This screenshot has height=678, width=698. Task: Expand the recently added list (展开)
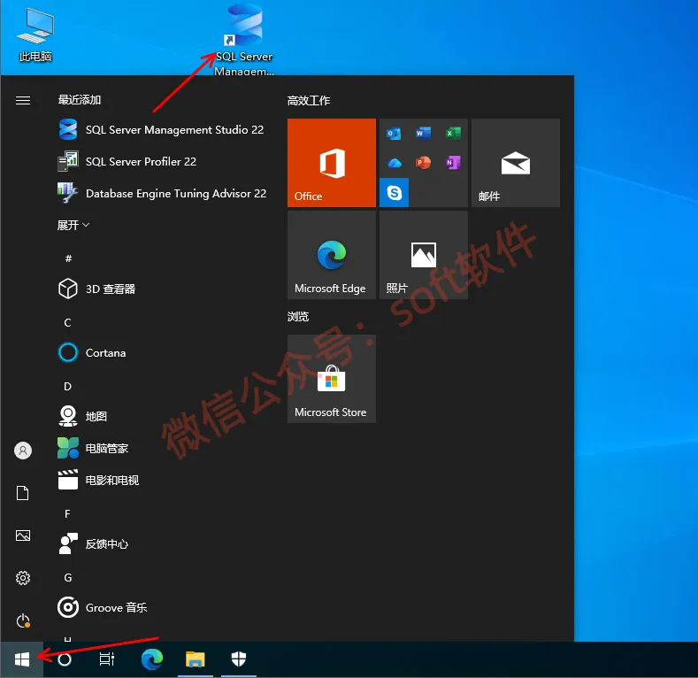[x=73, y=226]
